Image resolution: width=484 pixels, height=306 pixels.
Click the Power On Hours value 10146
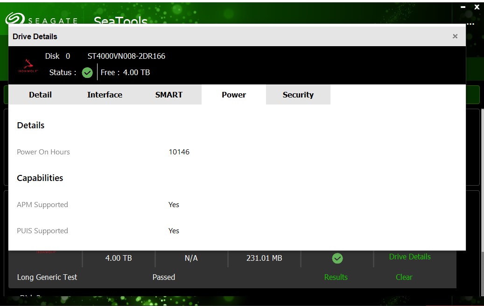pos(179,152)
